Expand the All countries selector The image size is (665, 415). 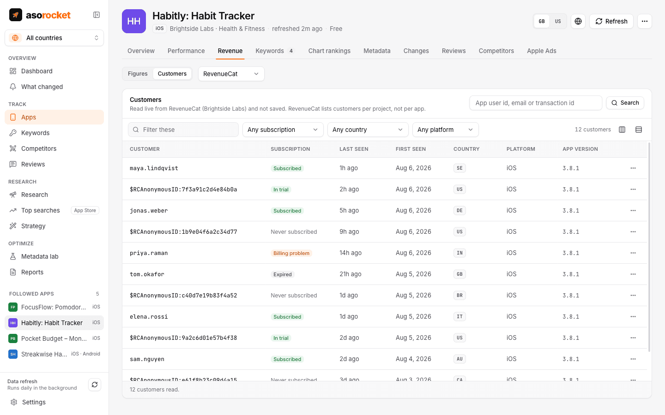(x=54, y=38)
